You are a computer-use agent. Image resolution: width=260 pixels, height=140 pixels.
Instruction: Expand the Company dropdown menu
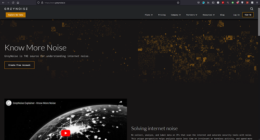pos(176,15)
